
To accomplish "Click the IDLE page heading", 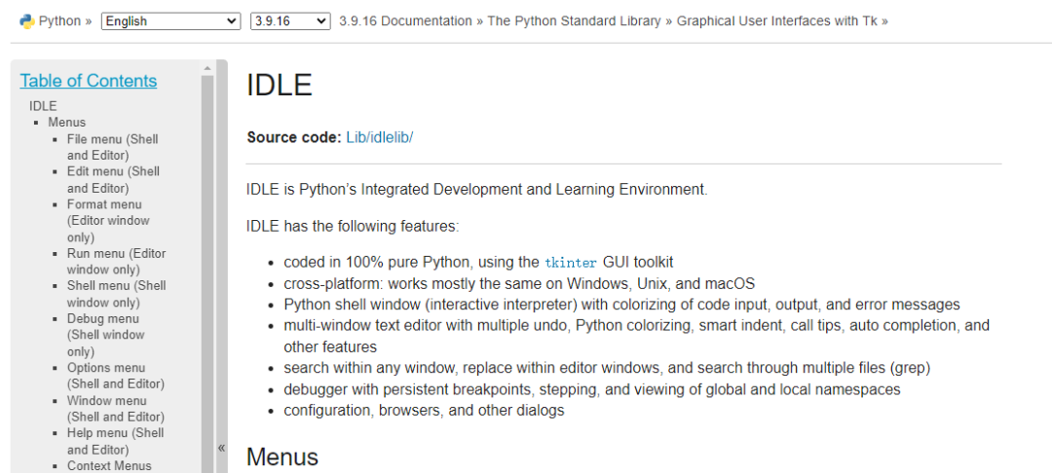I will click(x=280, y=86).
